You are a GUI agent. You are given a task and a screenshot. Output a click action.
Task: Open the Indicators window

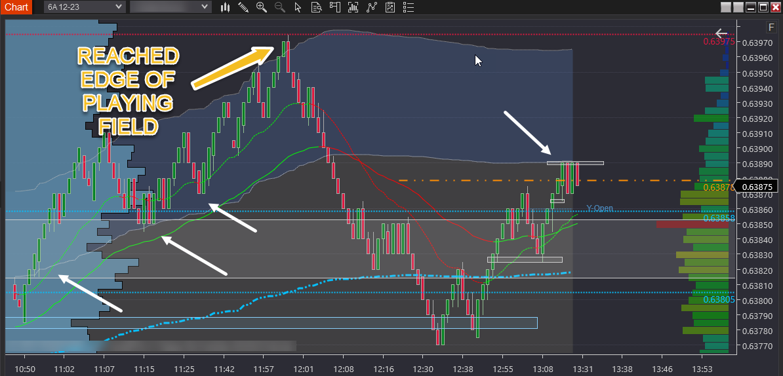(x=354, y=7)
